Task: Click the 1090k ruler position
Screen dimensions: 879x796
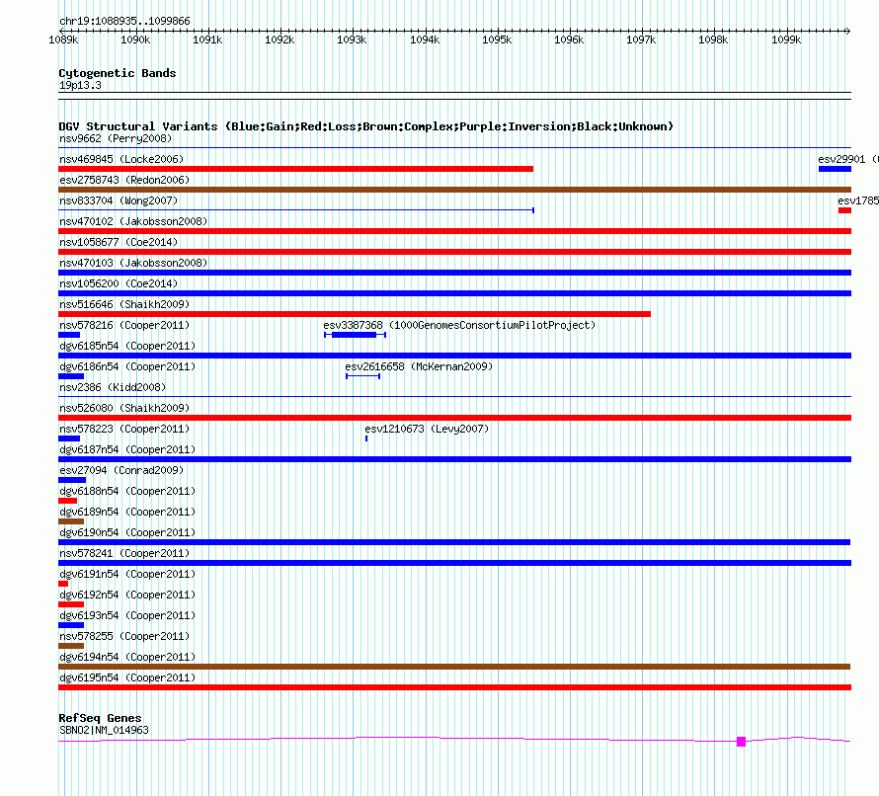Action: 135,40
